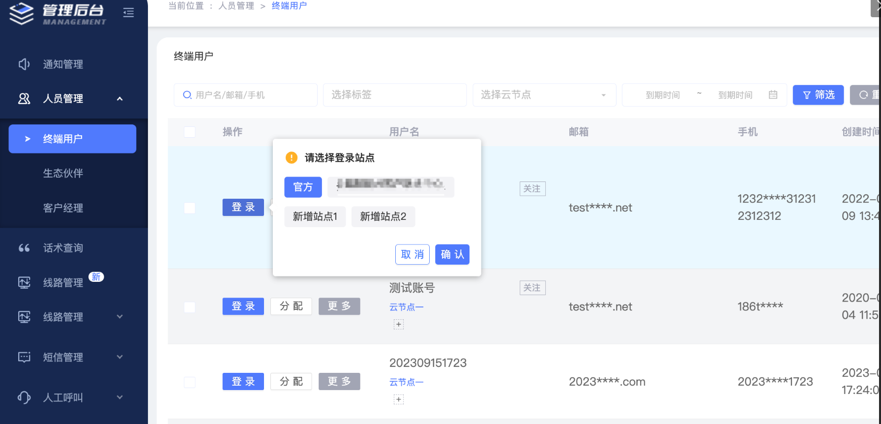Image resolution: width=881 pixels, height=424 pixels.
Task: Open 客户经理 in the sidebar
Action: tap(63, 208)
